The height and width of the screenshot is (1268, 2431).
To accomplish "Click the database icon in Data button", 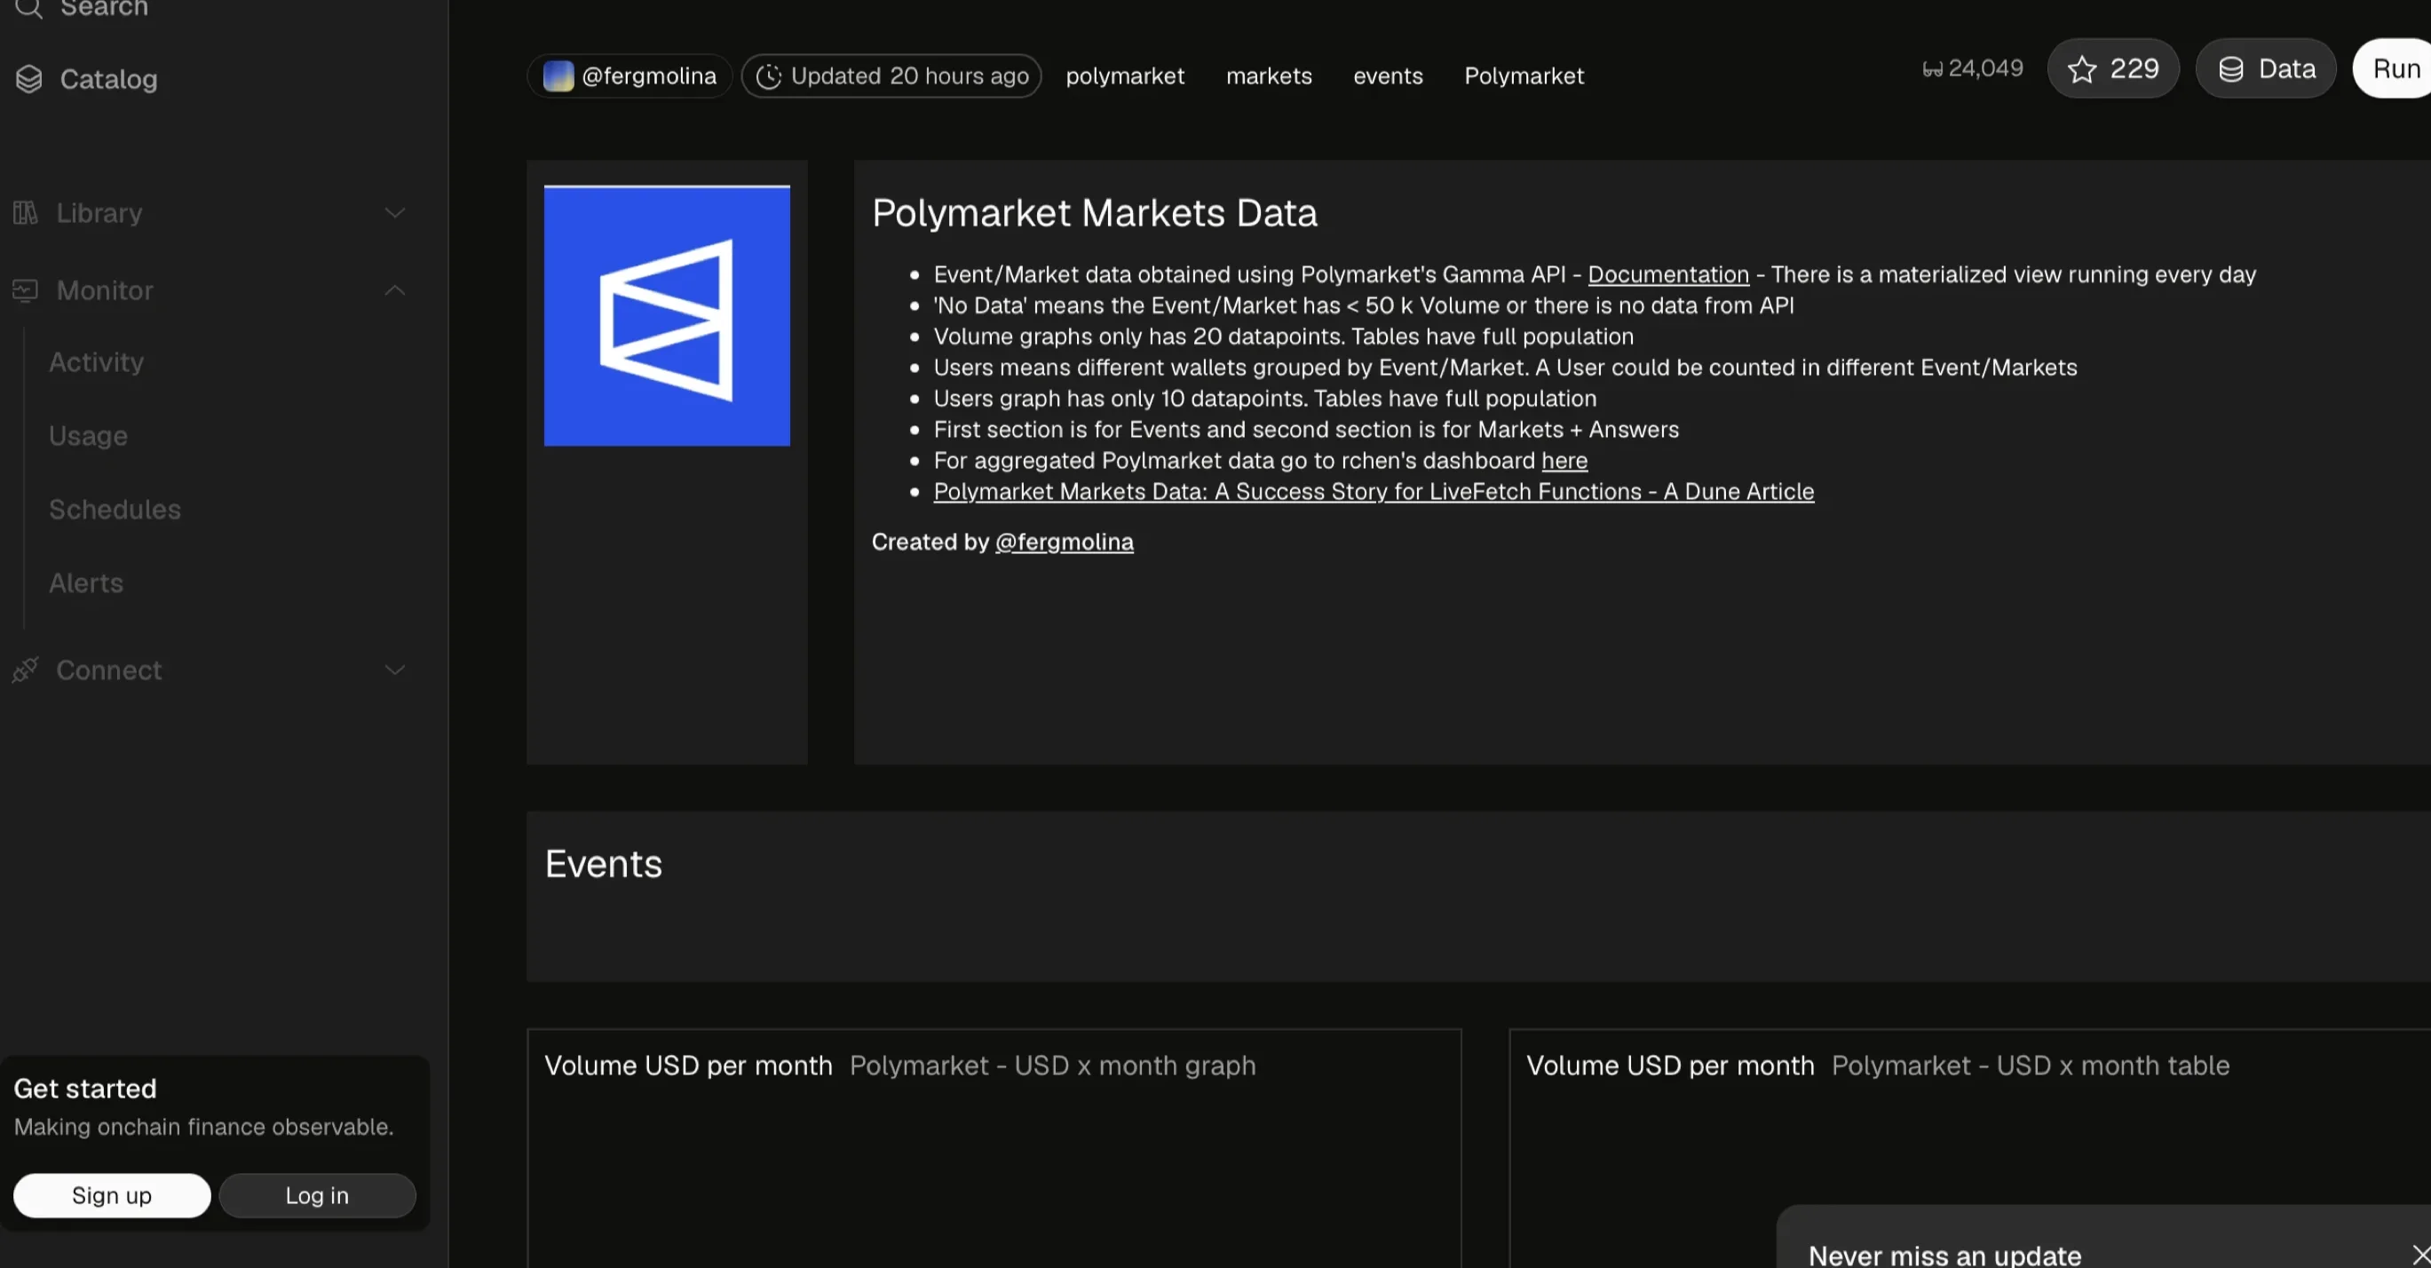I will 2231,69.
